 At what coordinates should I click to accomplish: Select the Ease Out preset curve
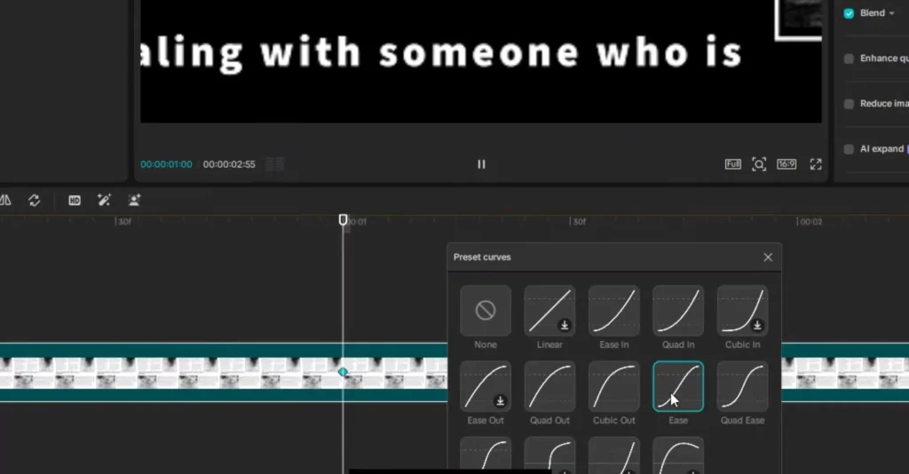pos(486,386)
